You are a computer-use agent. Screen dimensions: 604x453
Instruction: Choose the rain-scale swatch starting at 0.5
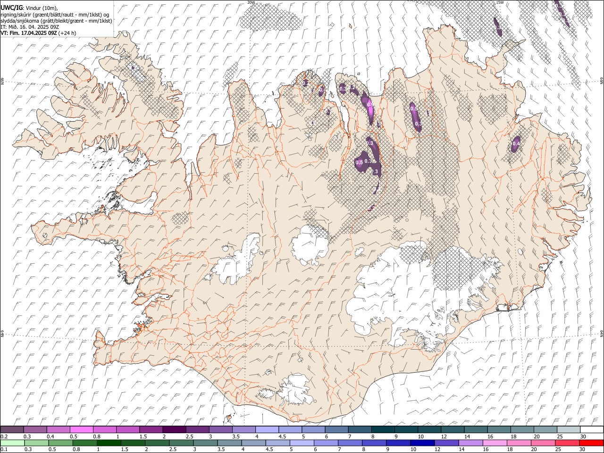[x=61, y=443]
